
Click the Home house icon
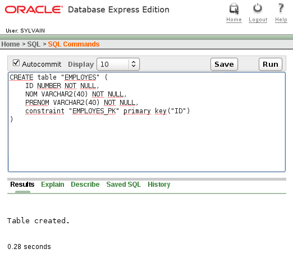[x=234, y=8]
